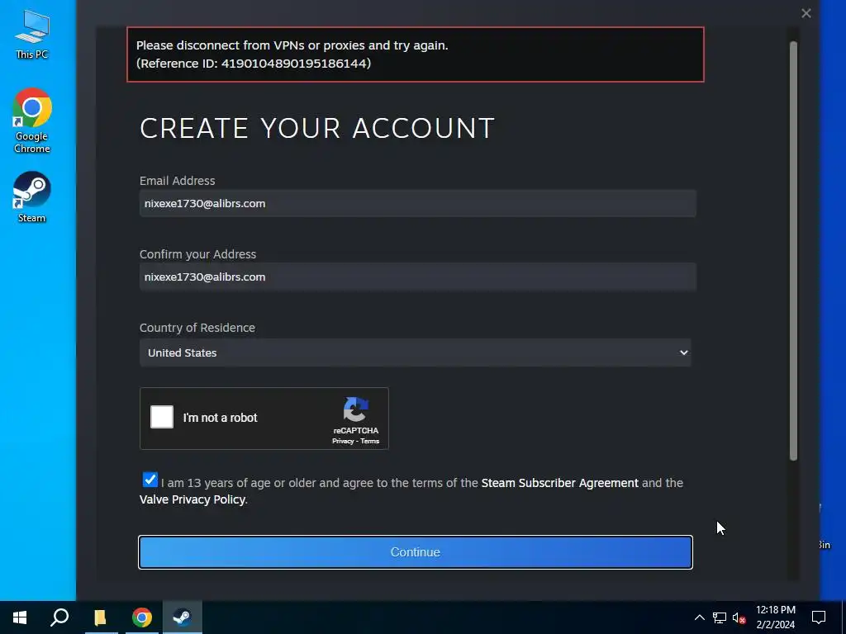Click the muted volume tray icon
The height and width of the screenshot is (634, 846).
point(739,617)
